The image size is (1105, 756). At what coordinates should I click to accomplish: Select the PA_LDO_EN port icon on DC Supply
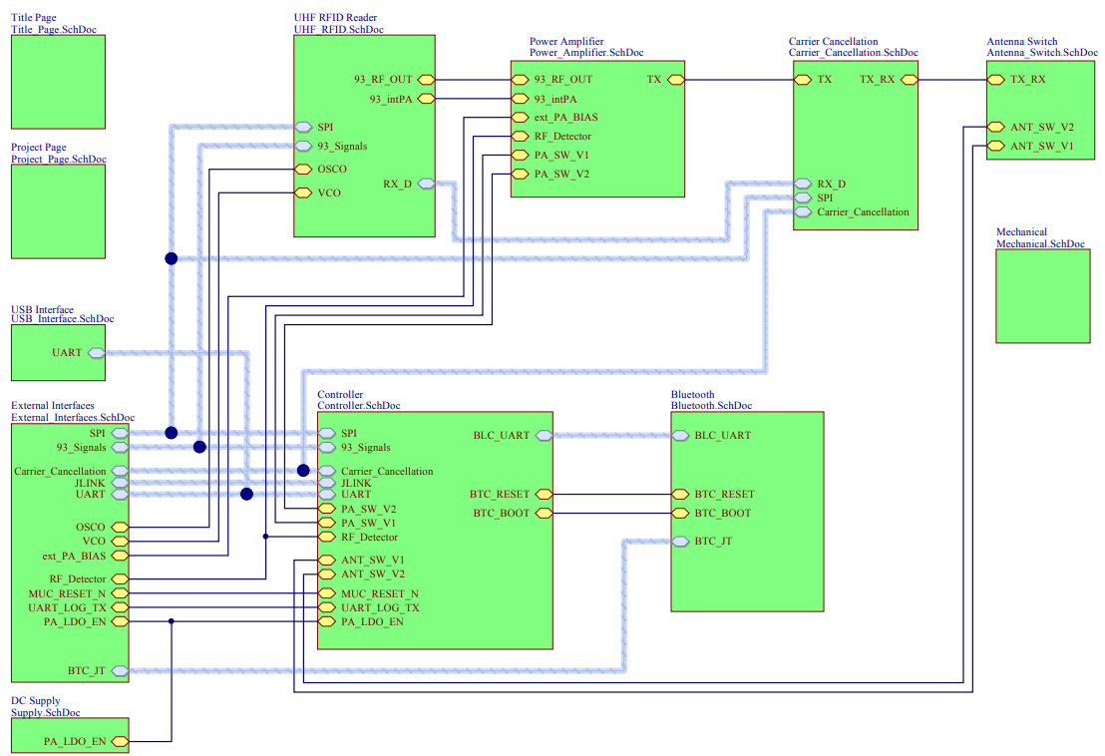(x=120, y=741)
